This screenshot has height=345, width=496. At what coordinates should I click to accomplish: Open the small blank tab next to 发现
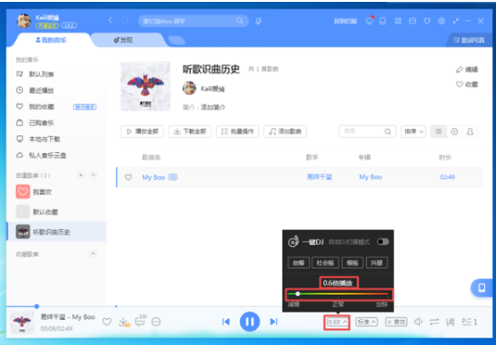click(176, 41)
